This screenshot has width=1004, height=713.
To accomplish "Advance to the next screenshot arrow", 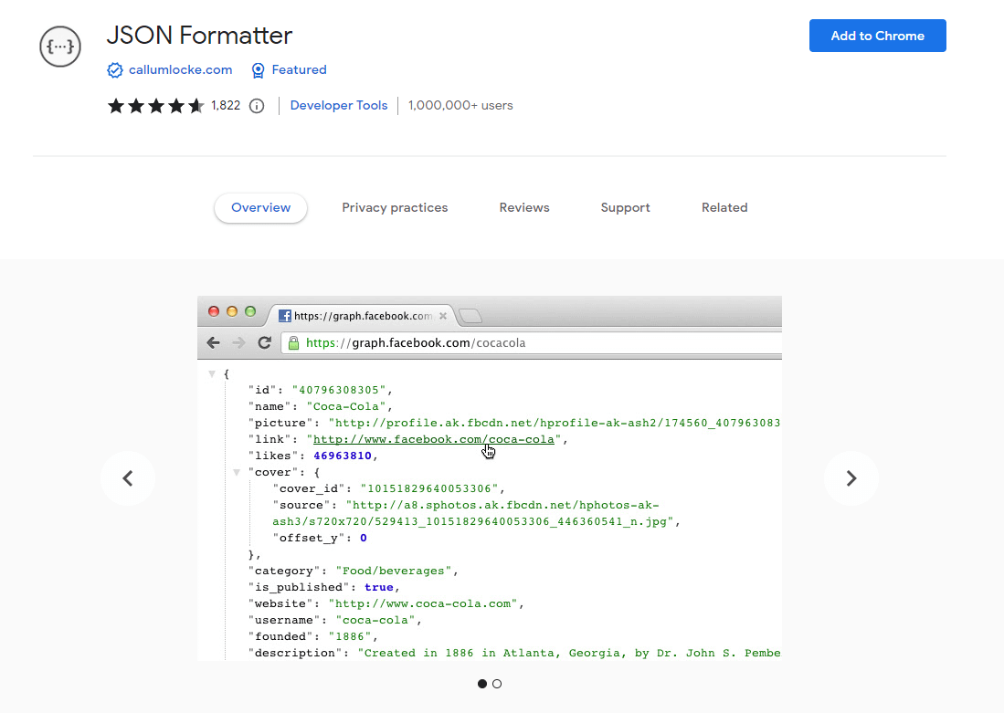I will 851,478.
